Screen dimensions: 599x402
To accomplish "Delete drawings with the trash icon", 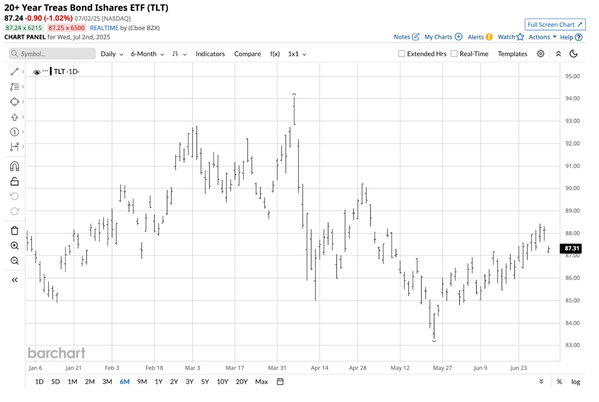I will [x=14, y=231].
